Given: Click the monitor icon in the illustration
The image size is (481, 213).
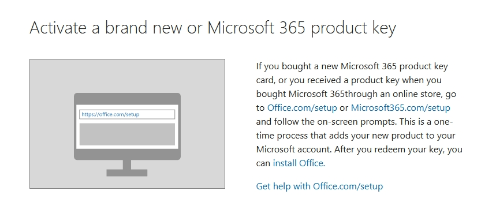Looking at the screenshot, I should pyautogui.click(x=127, y=134).
